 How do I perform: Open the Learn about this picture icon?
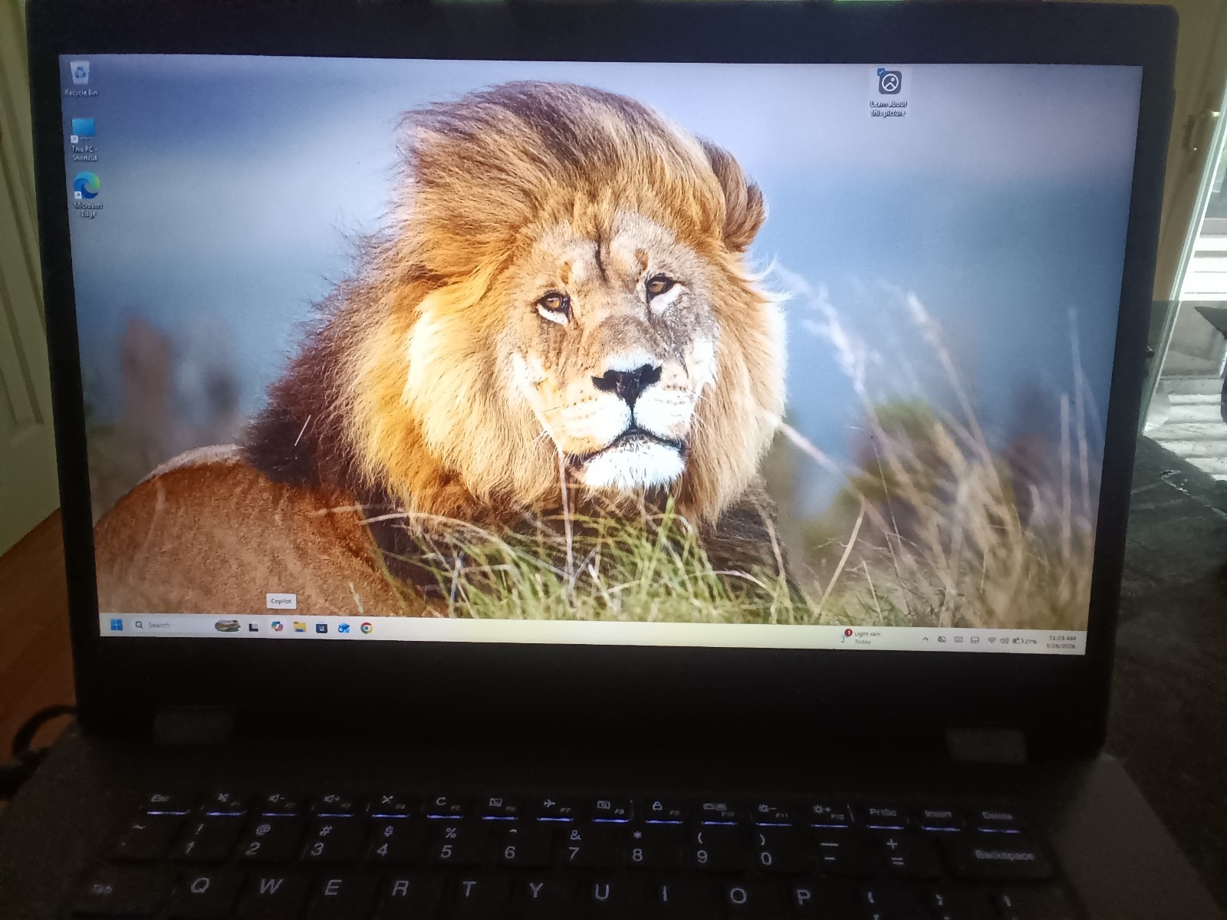point(888,91)
